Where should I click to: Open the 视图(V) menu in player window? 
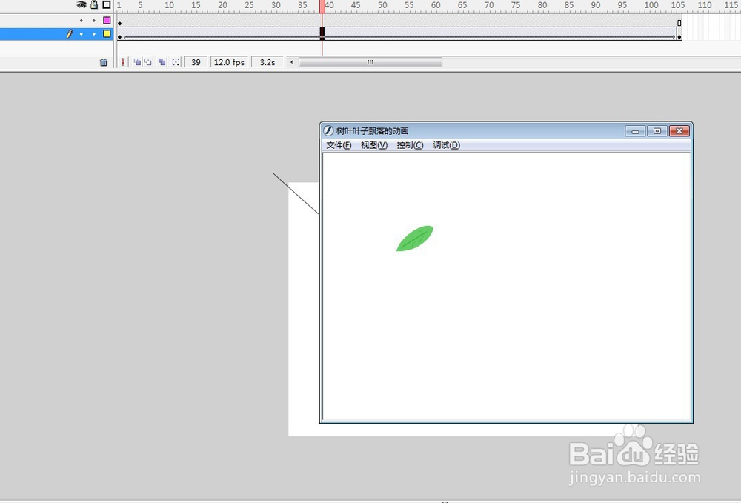click(x=374, y=145)
